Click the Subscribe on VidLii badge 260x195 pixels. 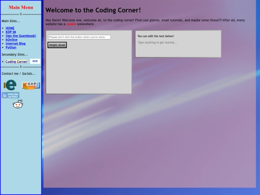(11, 95)
